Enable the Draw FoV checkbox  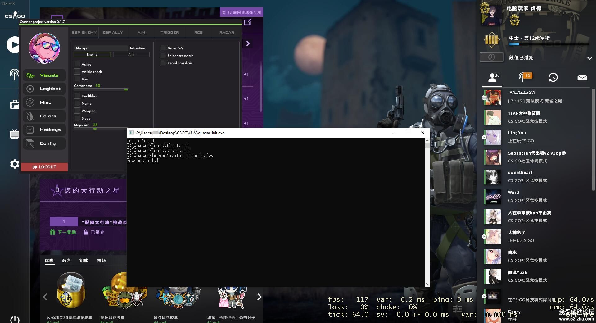point(163,48)
